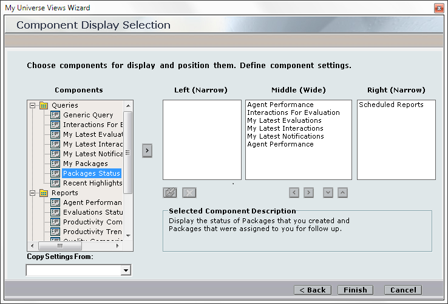The height and width of the screenshot is (304, 448).
Task: Move selected component up in list
Action: coord(342,193)
